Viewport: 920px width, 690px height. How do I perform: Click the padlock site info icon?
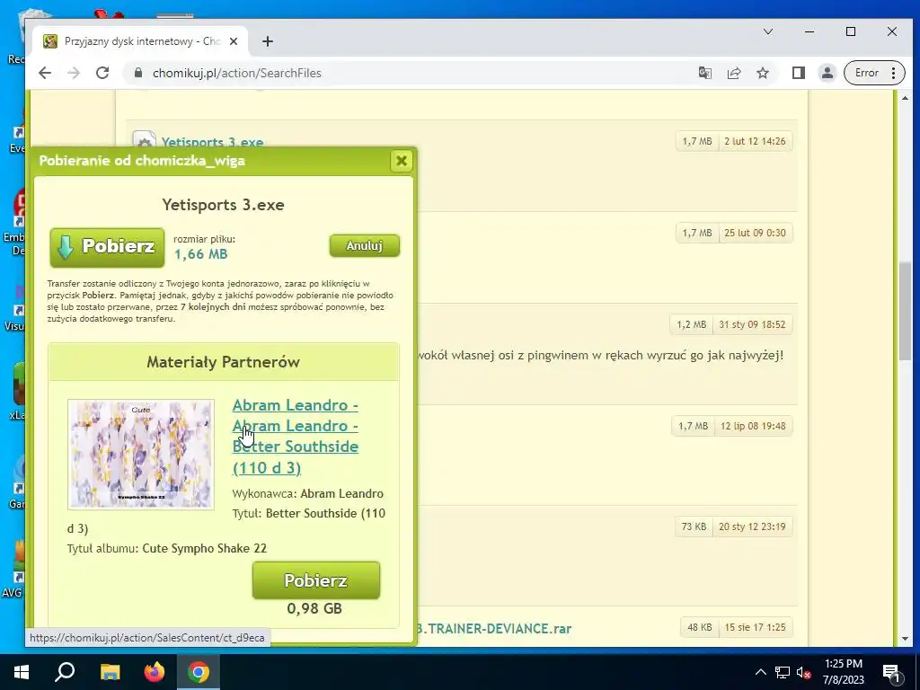coord(138,73)
